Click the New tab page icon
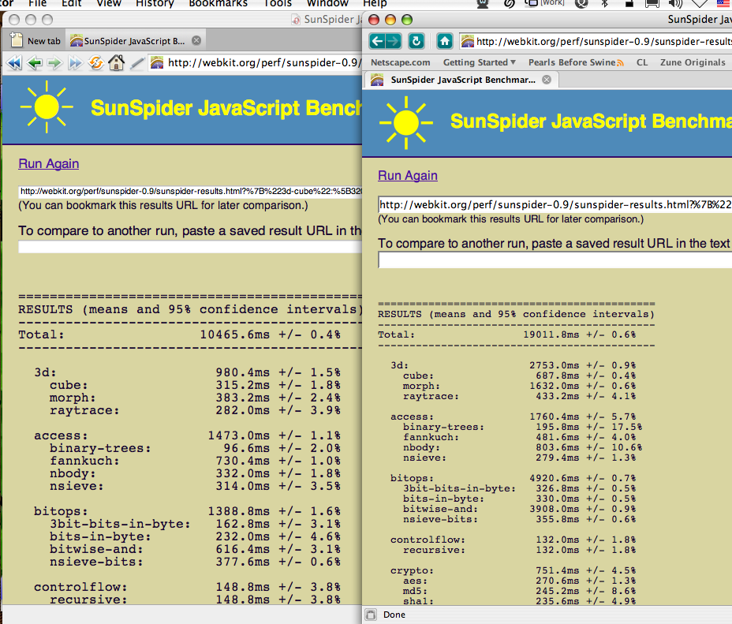 tap(17, 40)
